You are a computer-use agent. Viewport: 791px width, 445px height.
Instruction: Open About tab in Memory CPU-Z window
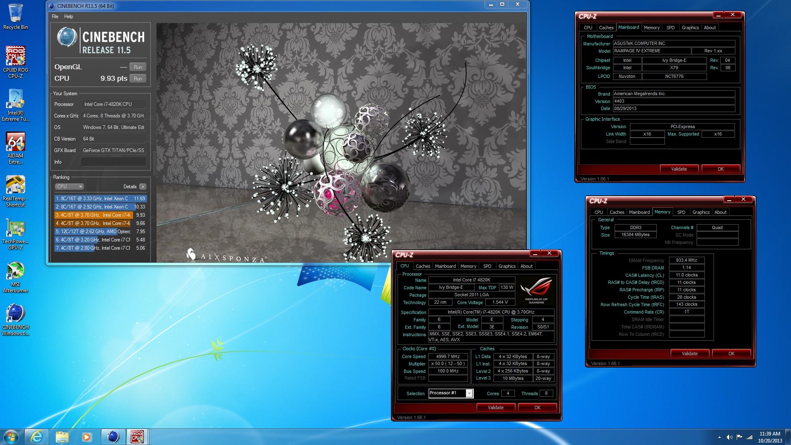(x=720, y=212)
